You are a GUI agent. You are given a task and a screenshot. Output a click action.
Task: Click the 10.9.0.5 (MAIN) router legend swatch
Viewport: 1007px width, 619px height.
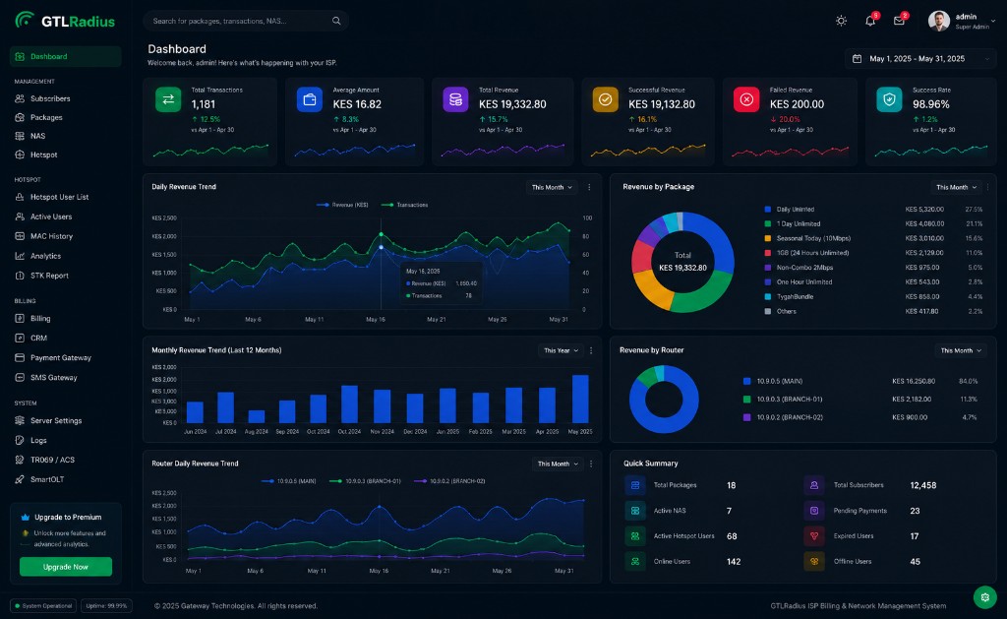point(747,381)
